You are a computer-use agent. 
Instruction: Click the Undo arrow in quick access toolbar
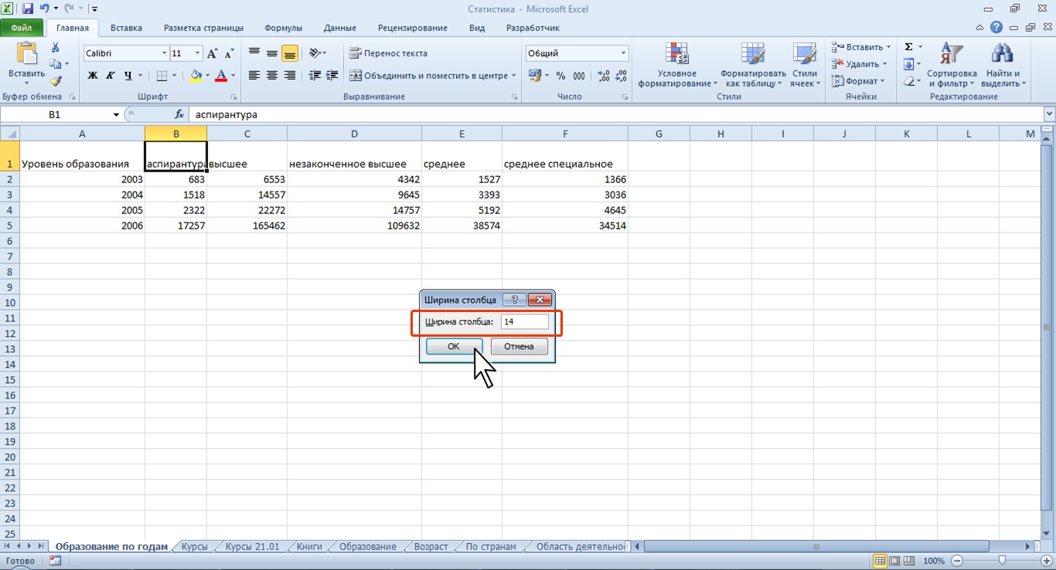click(x=45, y=9)
